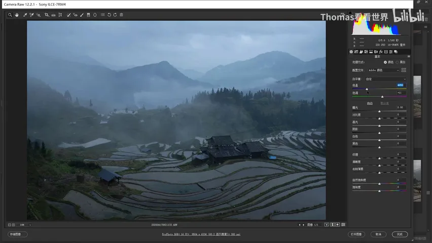The image size is (432, 243).
Task: Switch to the Split Toning tab
Action: pos(371,52)
